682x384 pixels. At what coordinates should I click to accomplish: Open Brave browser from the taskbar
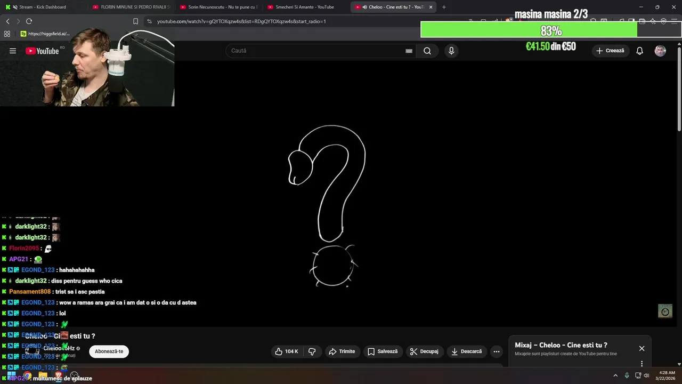[59, 375]
